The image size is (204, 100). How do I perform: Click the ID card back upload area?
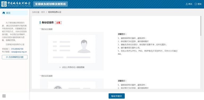[72, 84]
